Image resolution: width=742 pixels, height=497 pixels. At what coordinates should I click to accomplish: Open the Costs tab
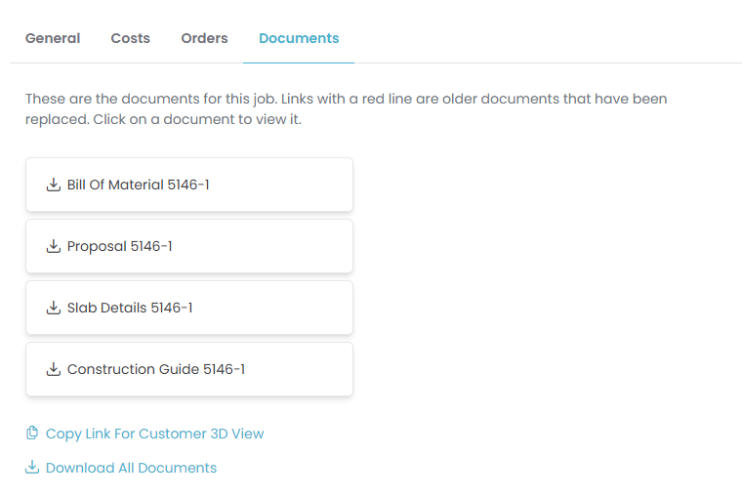pos(130,38)
